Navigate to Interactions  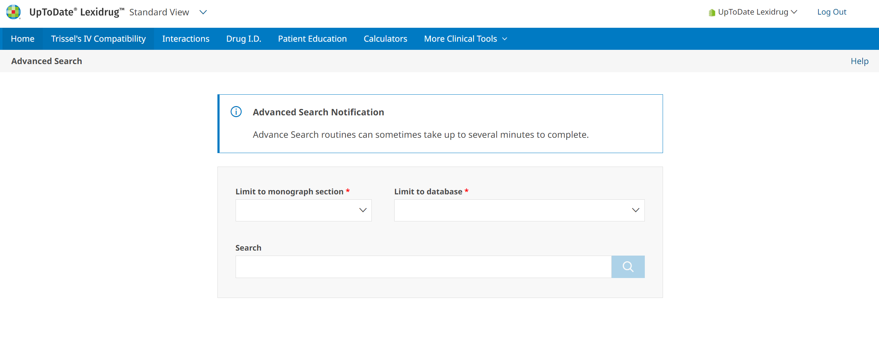coord(186,39)
